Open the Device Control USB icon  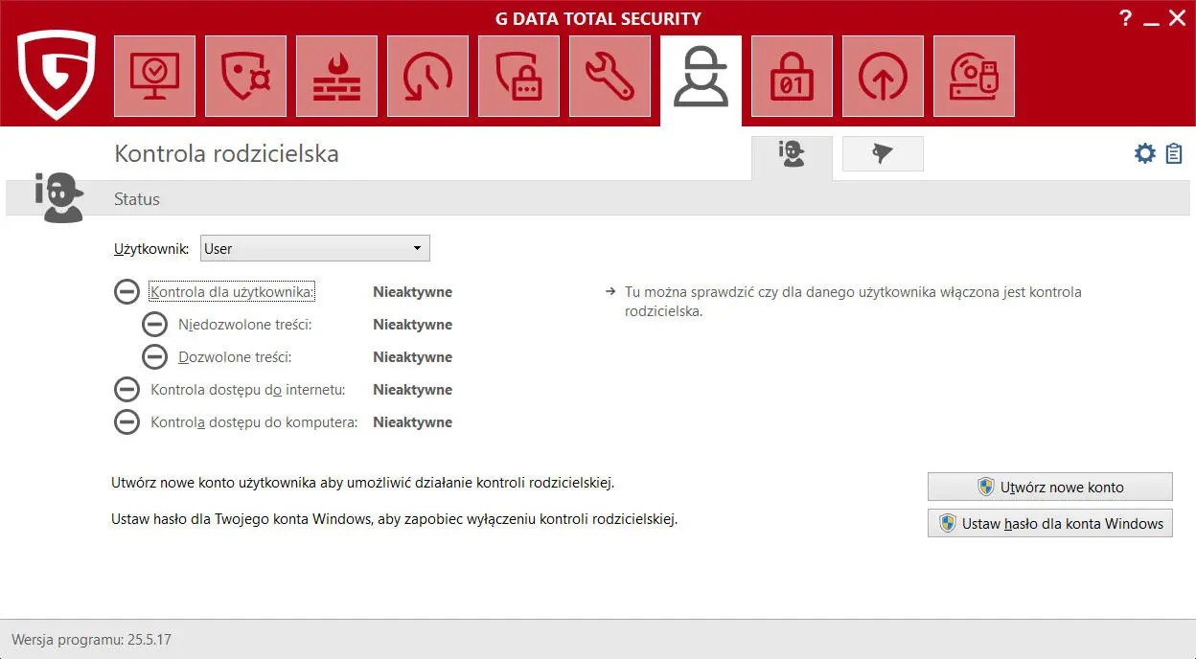(x=974, y=77)
